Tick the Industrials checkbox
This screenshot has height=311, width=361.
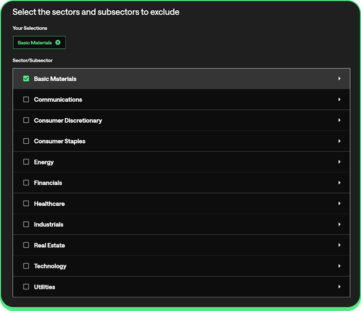point(26,224)
